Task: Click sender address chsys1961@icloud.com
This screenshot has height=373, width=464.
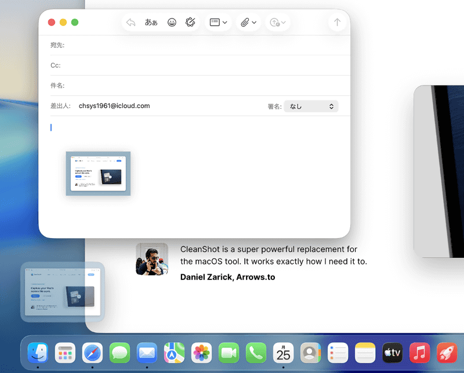Action: pos(114,106)
